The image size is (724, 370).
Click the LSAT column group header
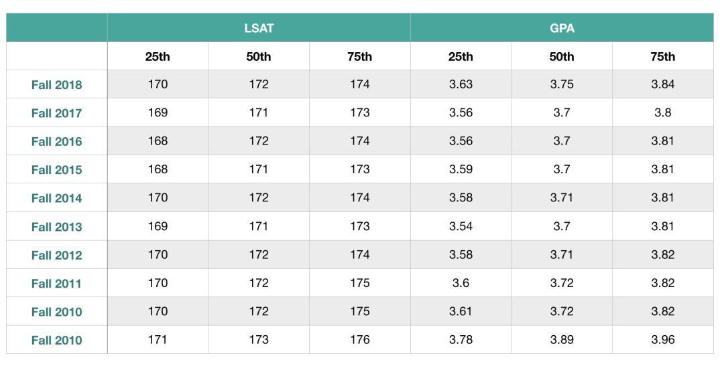pyautogui.click(x=259, y=28)
